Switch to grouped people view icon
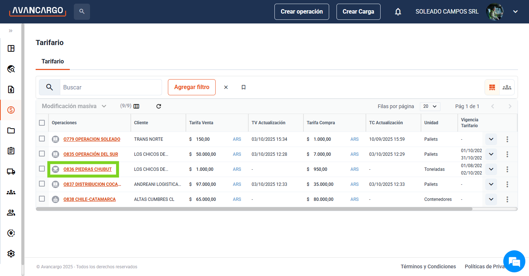 pos(507,87)
